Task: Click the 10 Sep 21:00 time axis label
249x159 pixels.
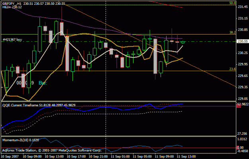Action: tap(98, 157)
